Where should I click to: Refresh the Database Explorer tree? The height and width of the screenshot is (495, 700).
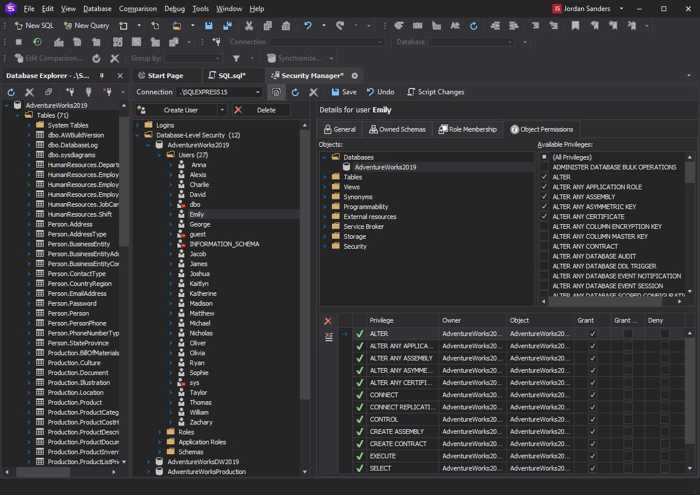coord(10,91)
